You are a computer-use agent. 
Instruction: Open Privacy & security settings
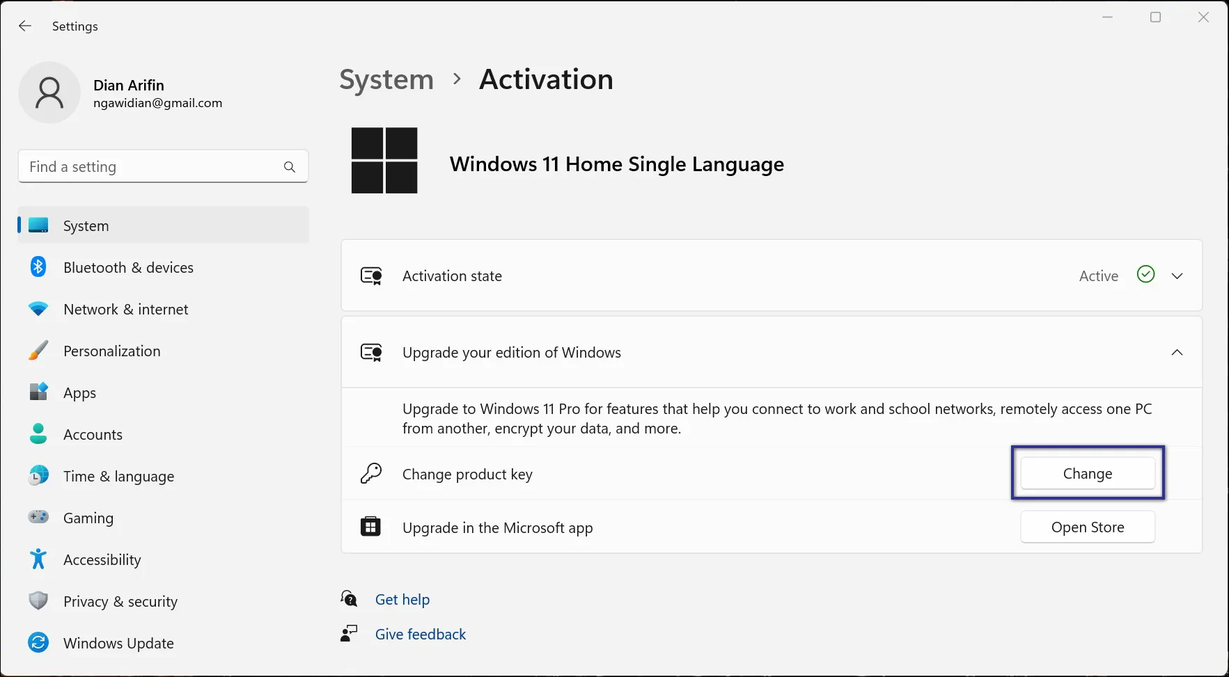[120, 601]
